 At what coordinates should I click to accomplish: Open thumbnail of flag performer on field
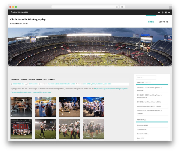pos(45,129)
